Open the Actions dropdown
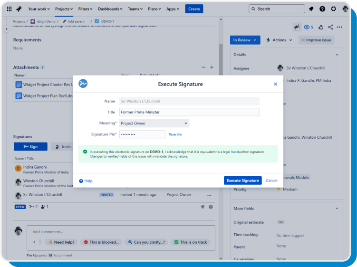Image resolution: width=357 pixels, height=267 pixels. pos(279,40)
